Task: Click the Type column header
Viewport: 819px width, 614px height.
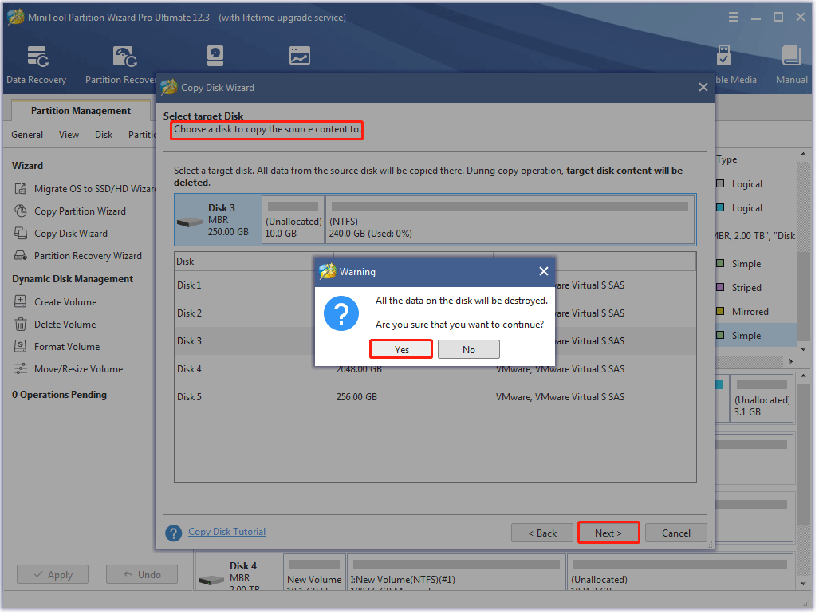Action: 729,159
